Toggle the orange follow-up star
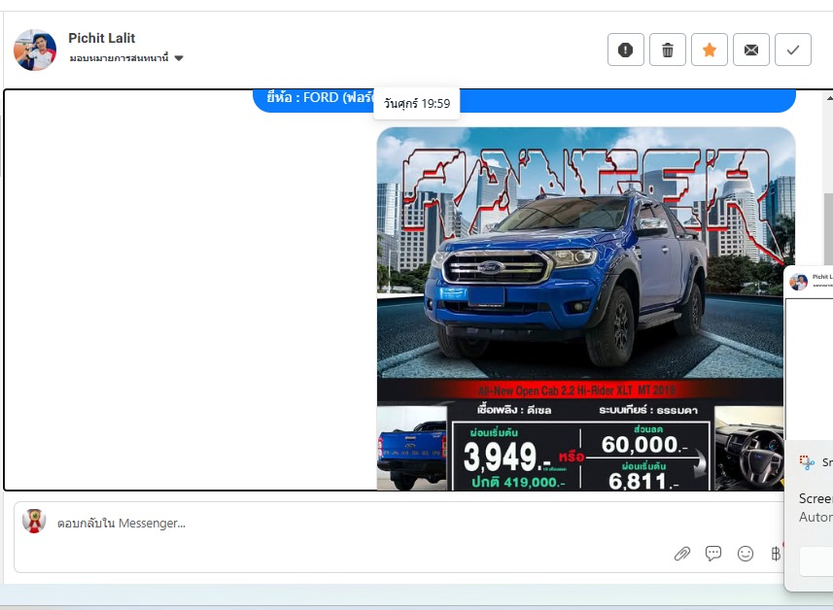Image resolution: width=833 pixels, height=610 pixels. click(709, 50)
